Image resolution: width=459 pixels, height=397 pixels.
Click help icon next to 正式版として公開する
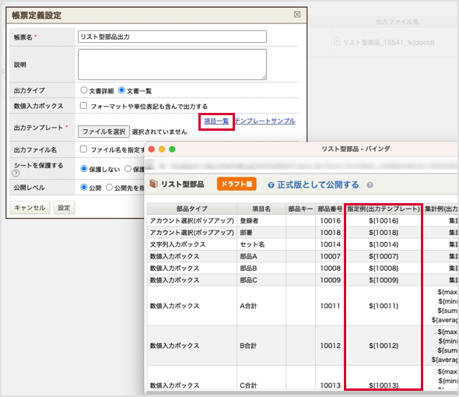[370, 185]
